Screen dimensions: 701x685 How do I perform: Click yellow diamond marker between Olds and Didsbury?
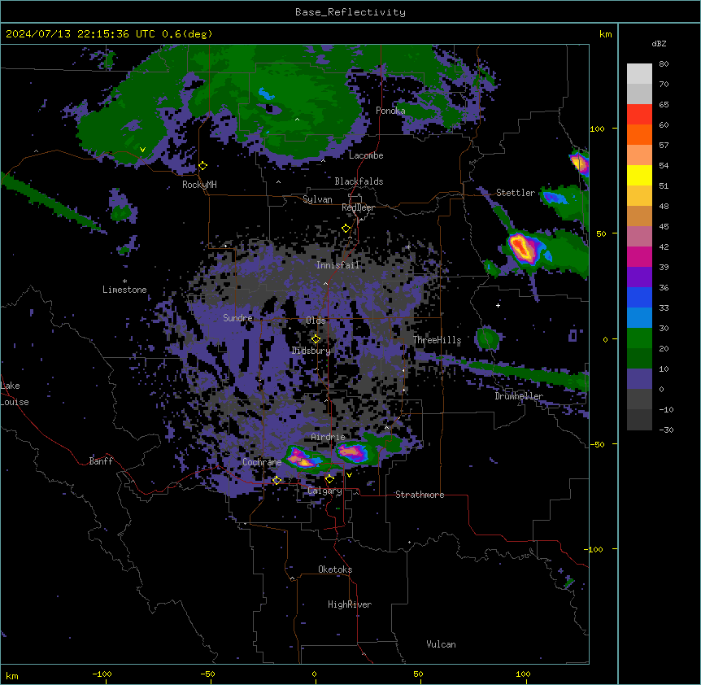[316, 339]
